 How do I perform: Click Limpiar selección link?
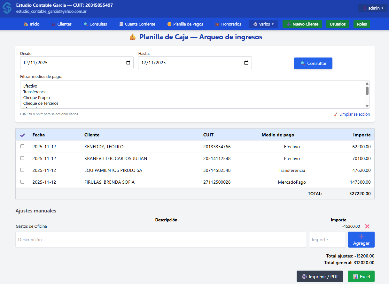point(352,114)
